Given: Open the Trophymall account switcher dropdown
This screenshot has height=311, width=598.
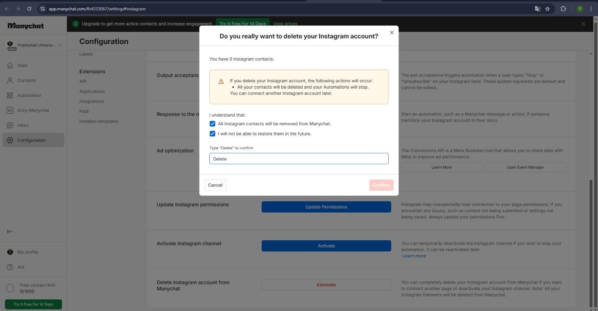Looking at the screenshot, I should click(34, 45).
